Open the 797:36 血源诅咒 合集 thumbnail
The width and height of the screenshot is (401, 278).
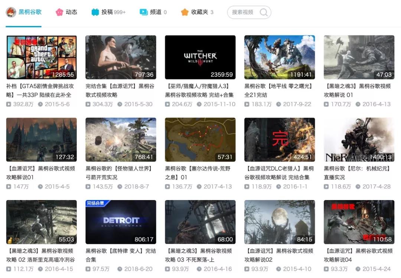tap(121, 57)
